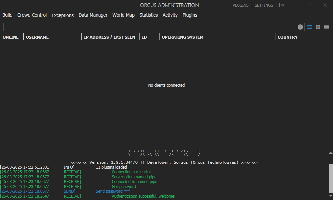Image resolution: width=333 pixels, height=200 pixels.
Task: Click uppercase PLUGINS link in title bar
Action: pos(240,5)
